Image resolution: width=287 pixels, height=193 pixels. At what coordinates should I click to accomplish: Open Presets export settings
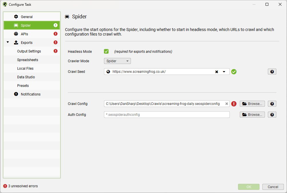point(32,85)
